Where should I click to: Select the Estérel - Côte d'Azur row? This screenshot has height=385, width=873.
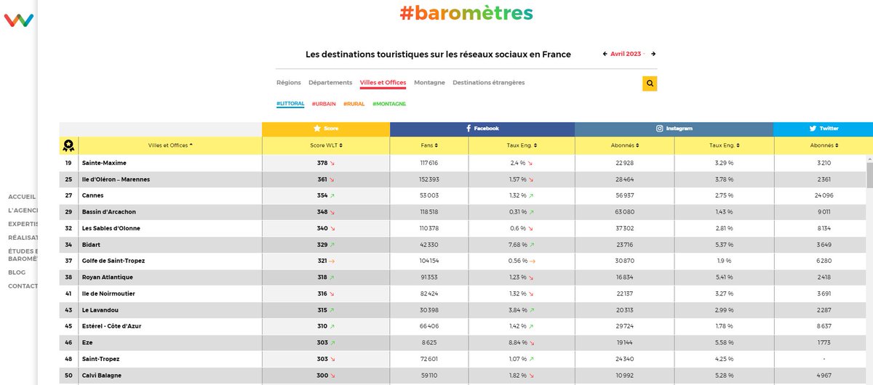(111, 326)
